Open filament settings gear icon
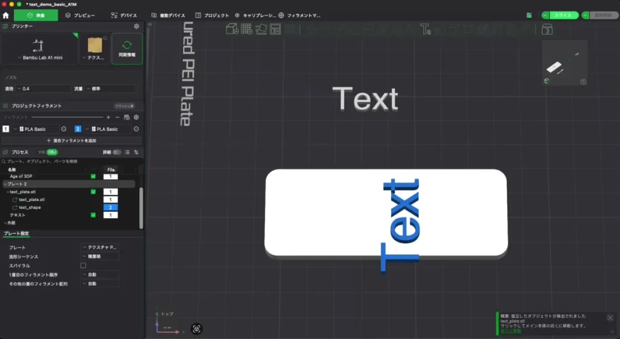The image size is (620, 339). 136,117
